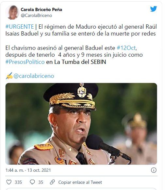Click the tweet body text paragraph

point(81,44)
